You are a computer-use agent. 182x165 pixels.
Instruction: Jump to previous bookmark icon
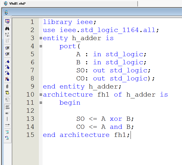pos(7,73)
